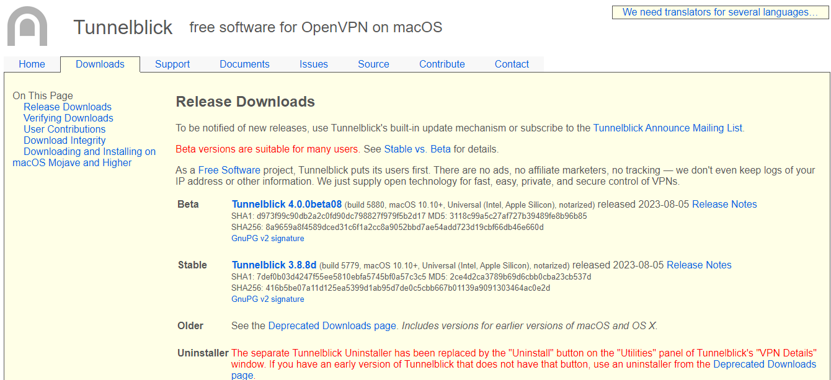Screen dimensions: 831x380
Task: Open the User Contributions section link
Action: [64, 129]
